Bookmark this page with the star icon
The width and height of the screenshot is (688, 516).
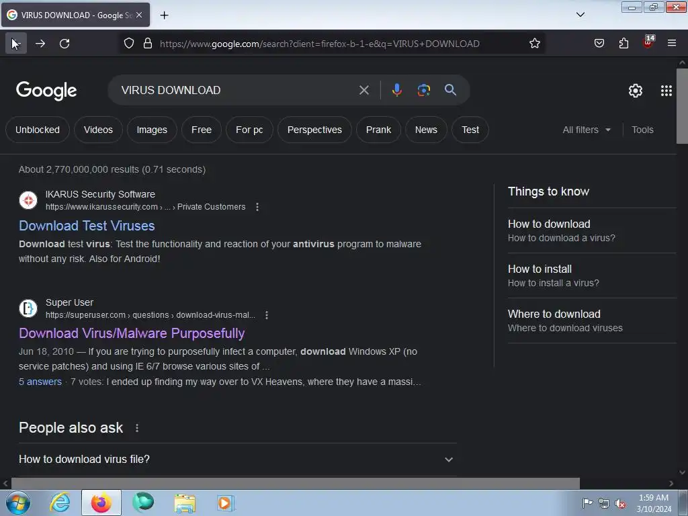point(534,44)
